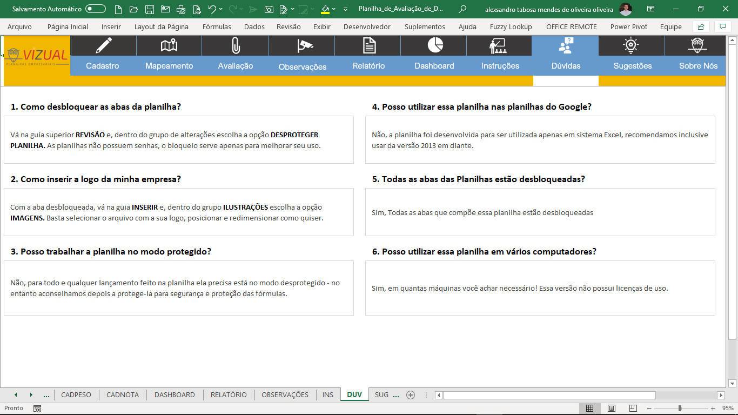The image size is (738, 415).
Task: Go to Dashboard navigation button
Action: (434, 66)
